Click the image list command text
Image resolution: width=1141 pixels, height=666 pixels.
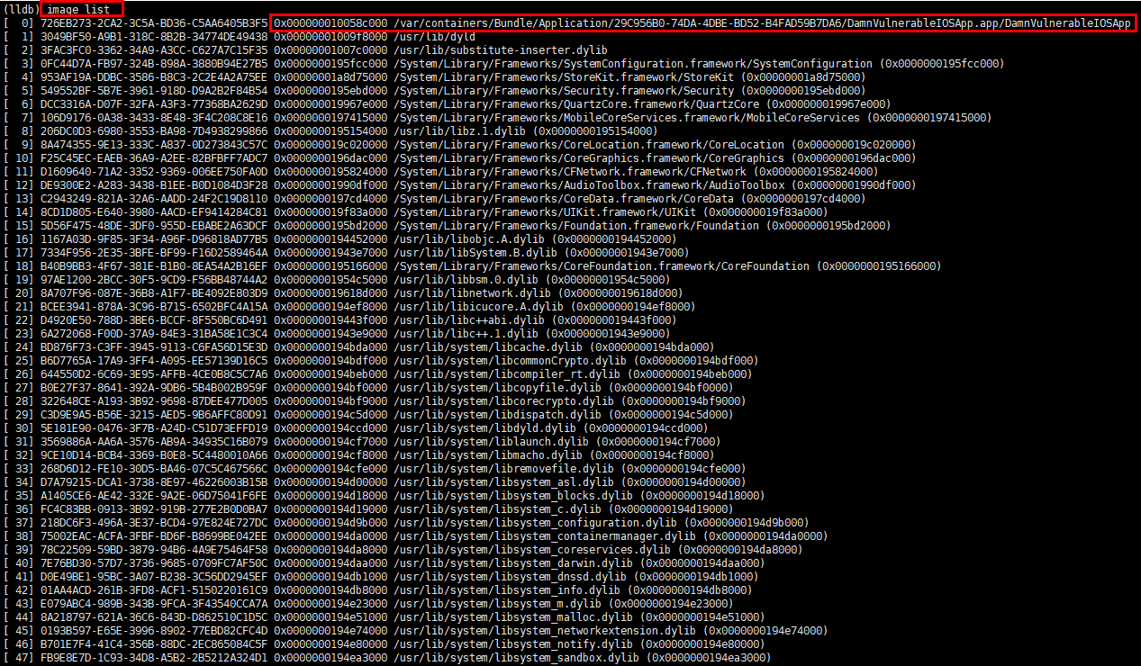pos(77,9)
